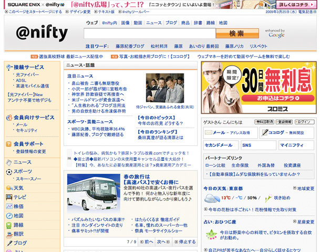Open the SNS button
The width and height of the screenshot is (321, 252).
click(258, 145)
